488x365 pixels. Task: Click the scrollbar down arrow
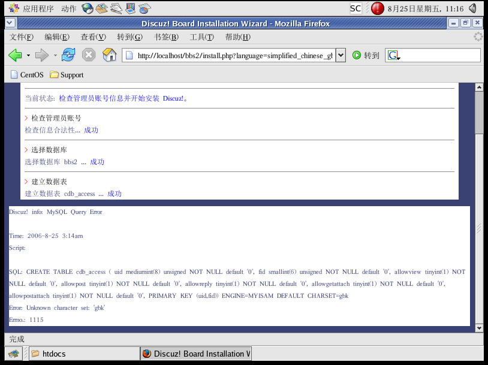tap(479, 328)
